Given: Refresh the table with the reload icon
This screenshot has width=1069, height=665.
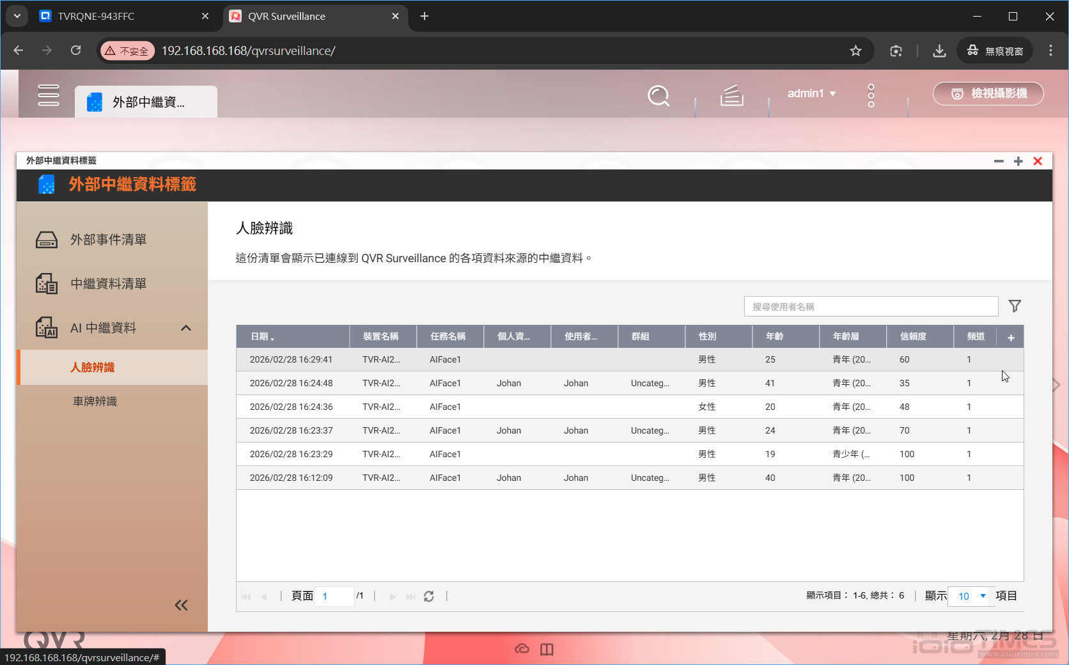Looking at the screenshot, I should (429, 596).
